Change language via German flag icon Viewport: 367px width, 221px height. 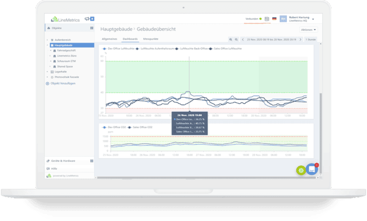coord(274,19)
